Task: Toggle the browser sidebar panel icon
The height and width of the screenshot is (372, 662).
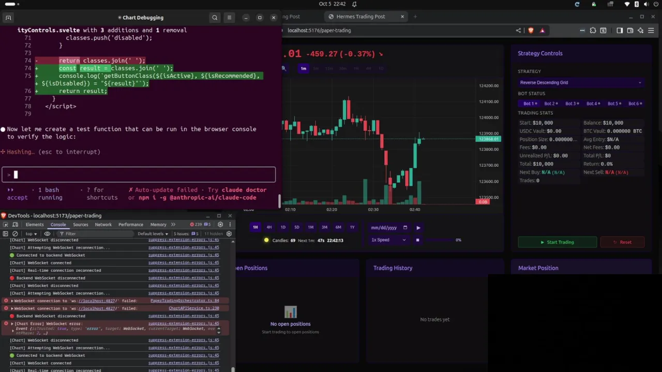Action: pyautogui.click(x=620, y=30)
